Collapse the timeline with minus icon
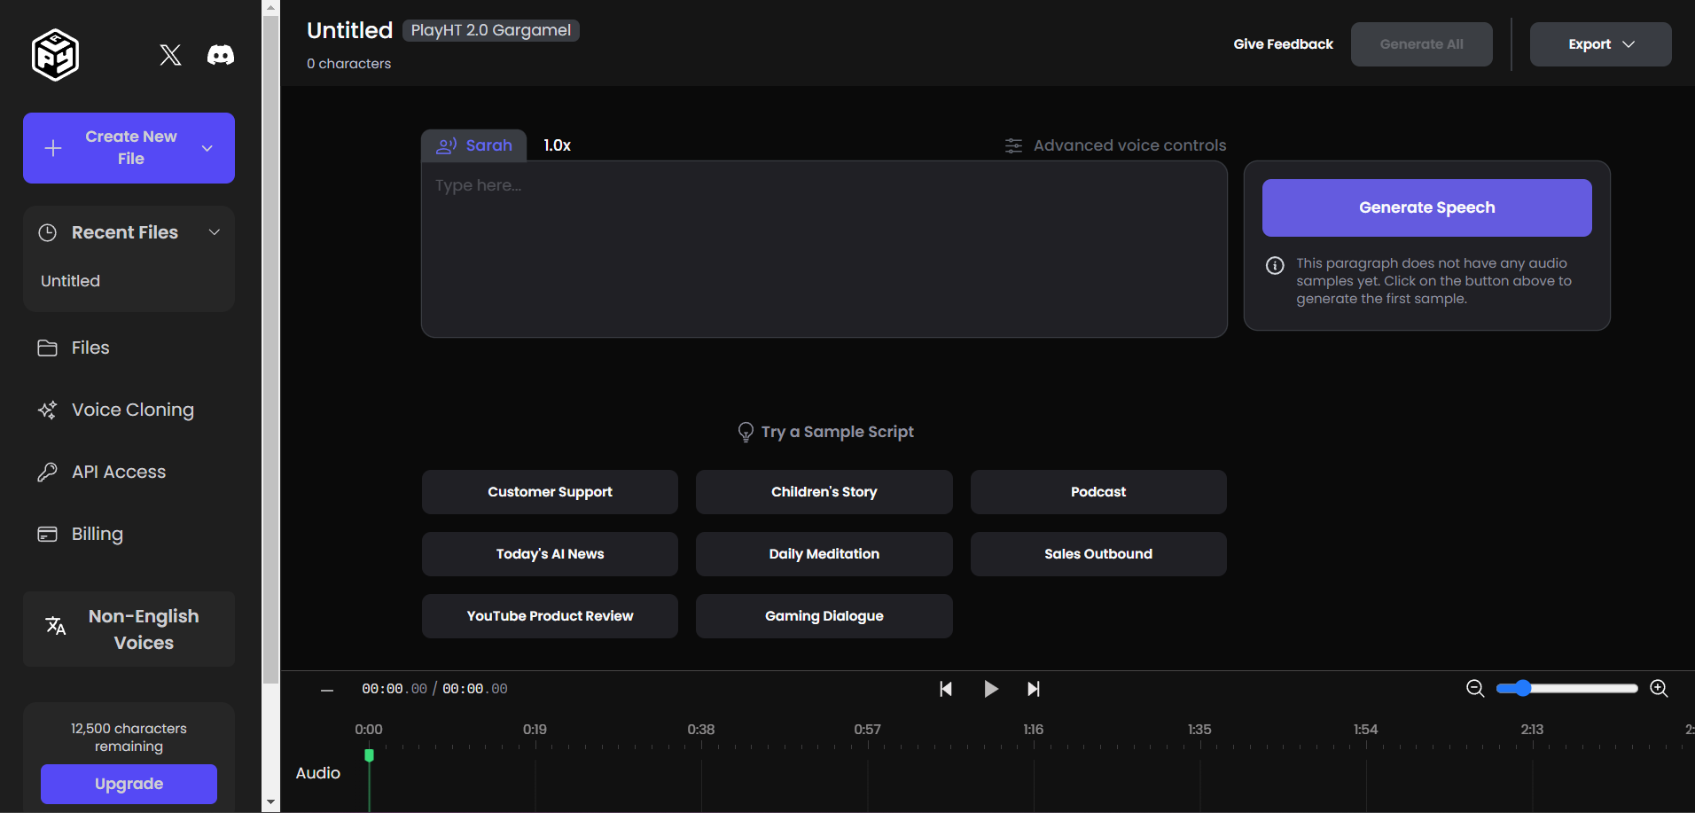This screenshot has width=1695, height=813. pos(327,690)
